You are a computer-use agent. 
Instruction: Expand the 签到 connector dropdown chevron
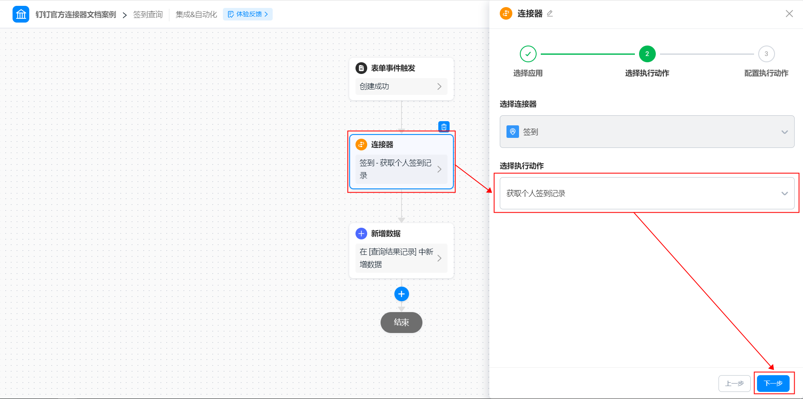click(x=785, y=132)
